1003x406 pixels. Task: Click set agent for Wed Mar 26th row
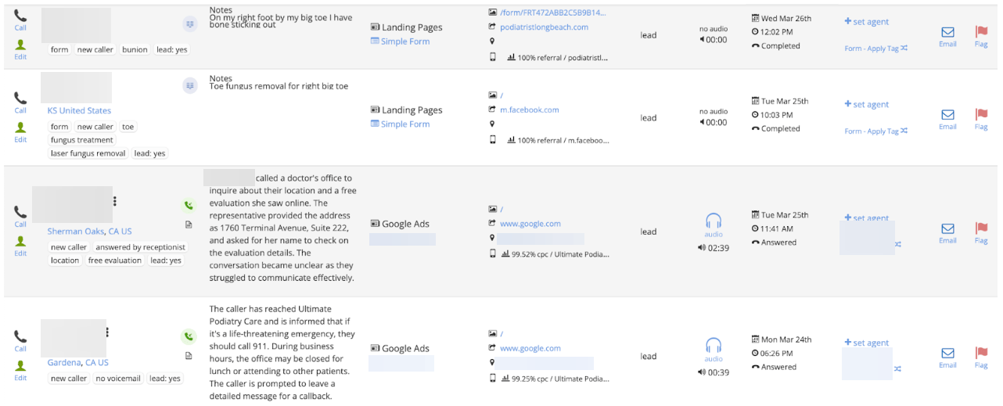(x=867, y=22)
